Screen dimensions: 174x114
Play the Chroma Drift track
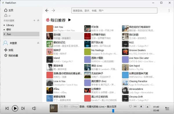pos(140,98)
